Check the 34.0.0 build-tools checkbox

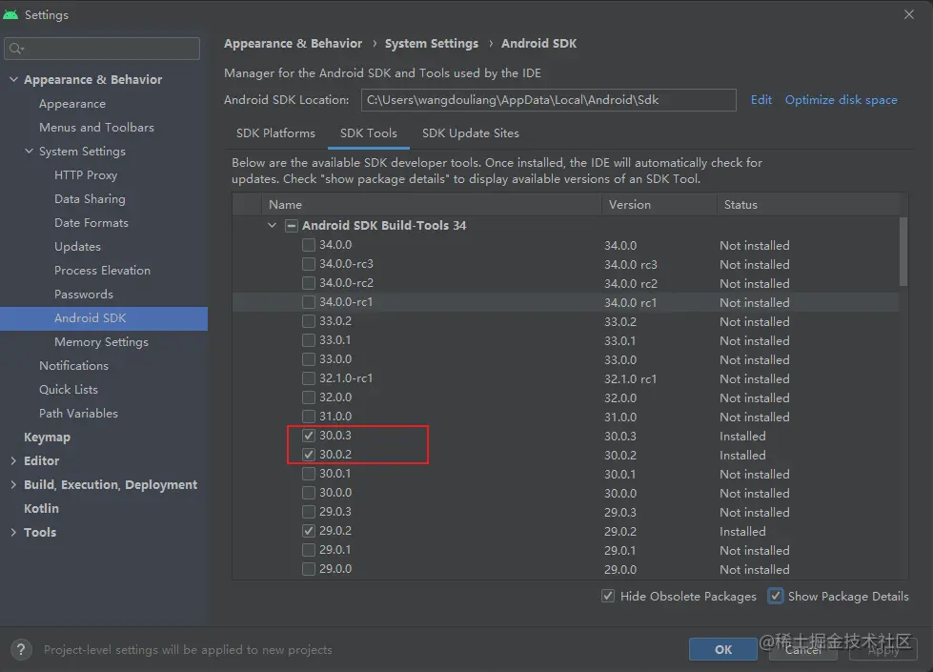pyautogui.click(x=308, y=245)
